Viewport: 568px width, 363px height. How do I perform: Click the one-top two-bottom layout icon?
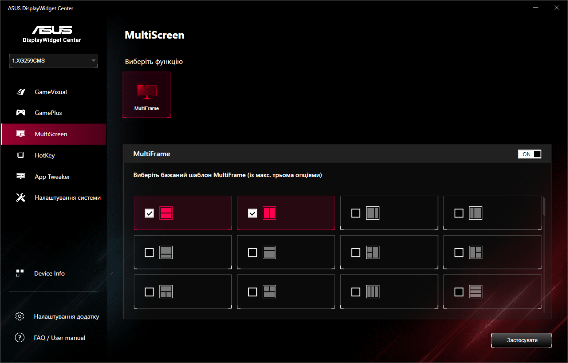tap(166, 292)
